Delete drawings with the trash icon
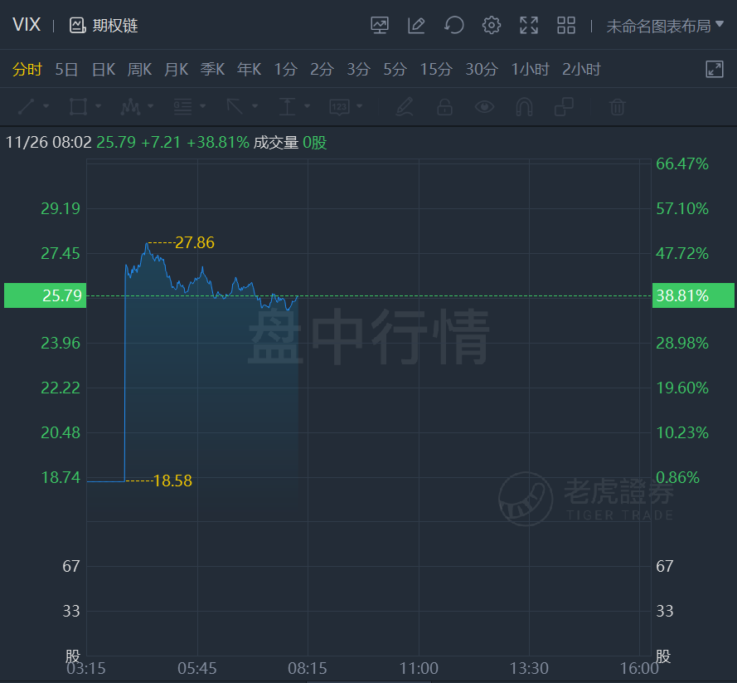The height and width of the screenshot is (683, 737). [617, 107]
